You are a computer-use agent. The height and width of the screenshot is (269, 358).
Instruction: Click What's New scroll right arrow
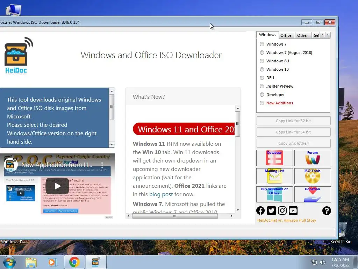[x=232, y=216]
